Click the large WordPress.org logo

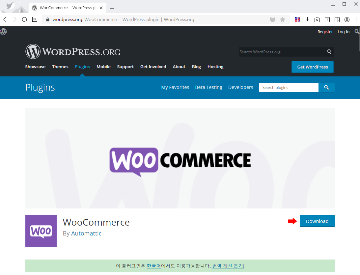point(73,51)
